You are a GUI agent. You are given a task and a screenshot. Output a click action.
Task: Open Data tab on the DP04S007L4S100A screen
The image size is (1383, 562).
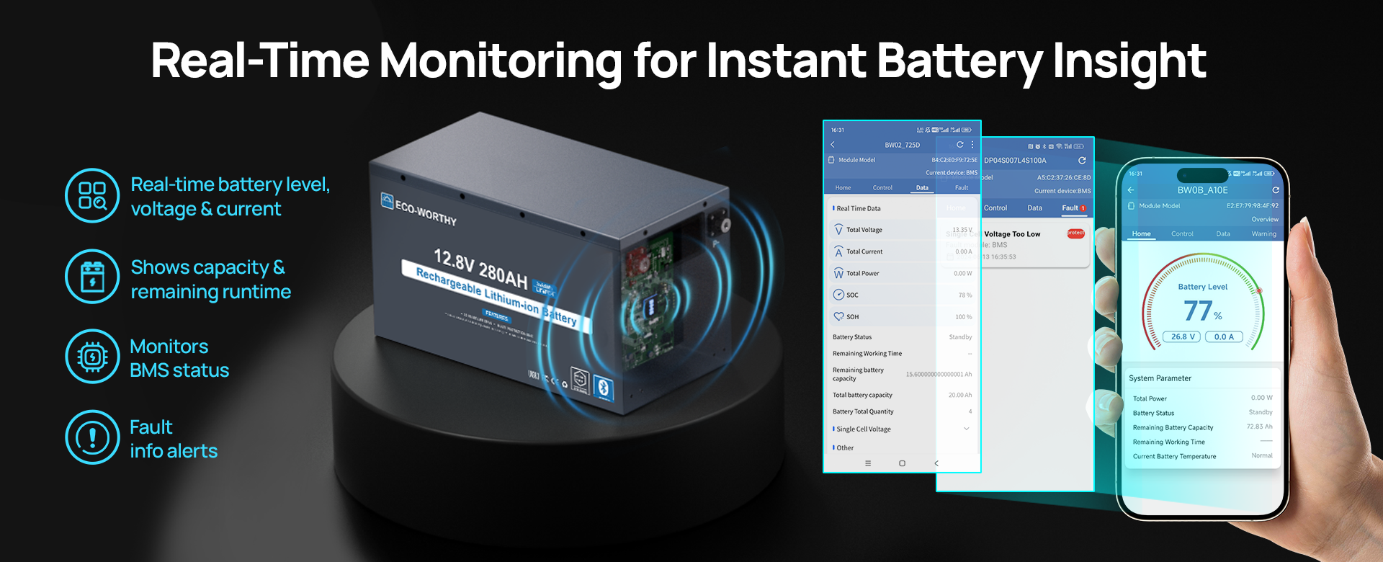(1035, 208)
